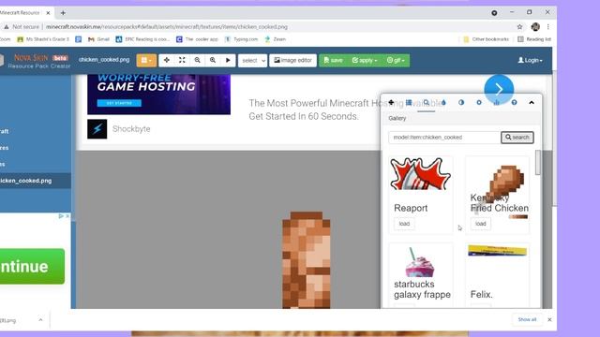The width and height of the screenshot is (600, 337).
Task: Click the Kentucky Fried Chicken palette strip
Action: click(x=518, y=216)
